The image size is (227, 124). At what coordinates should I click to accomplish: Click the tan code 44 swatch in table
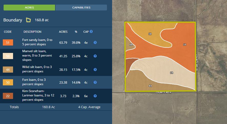click(8, 70)
